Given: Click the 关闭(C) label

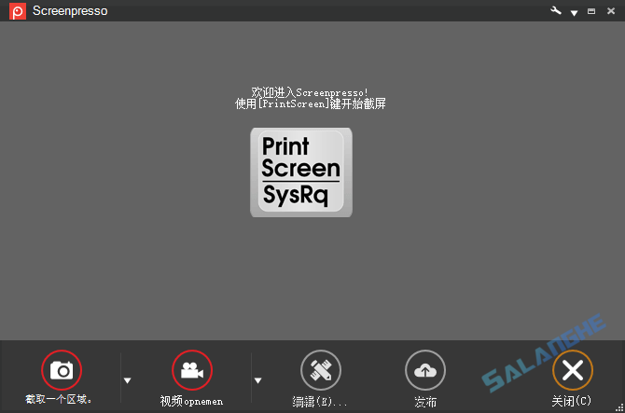Looking at the screenshot, I should tap(572, 401).
